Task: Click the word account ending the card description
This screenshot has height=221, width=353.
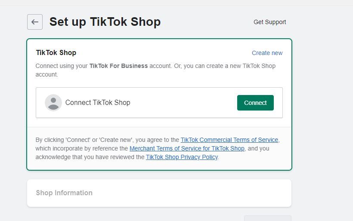Action: click(x=46, y=74)
